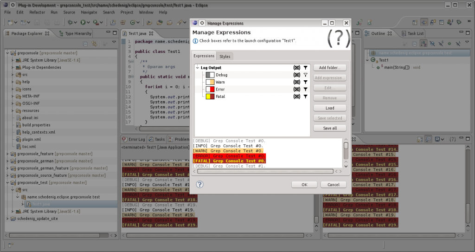Click the Debug bug toolbar icon
475x252 pixels.
point(71,22)
